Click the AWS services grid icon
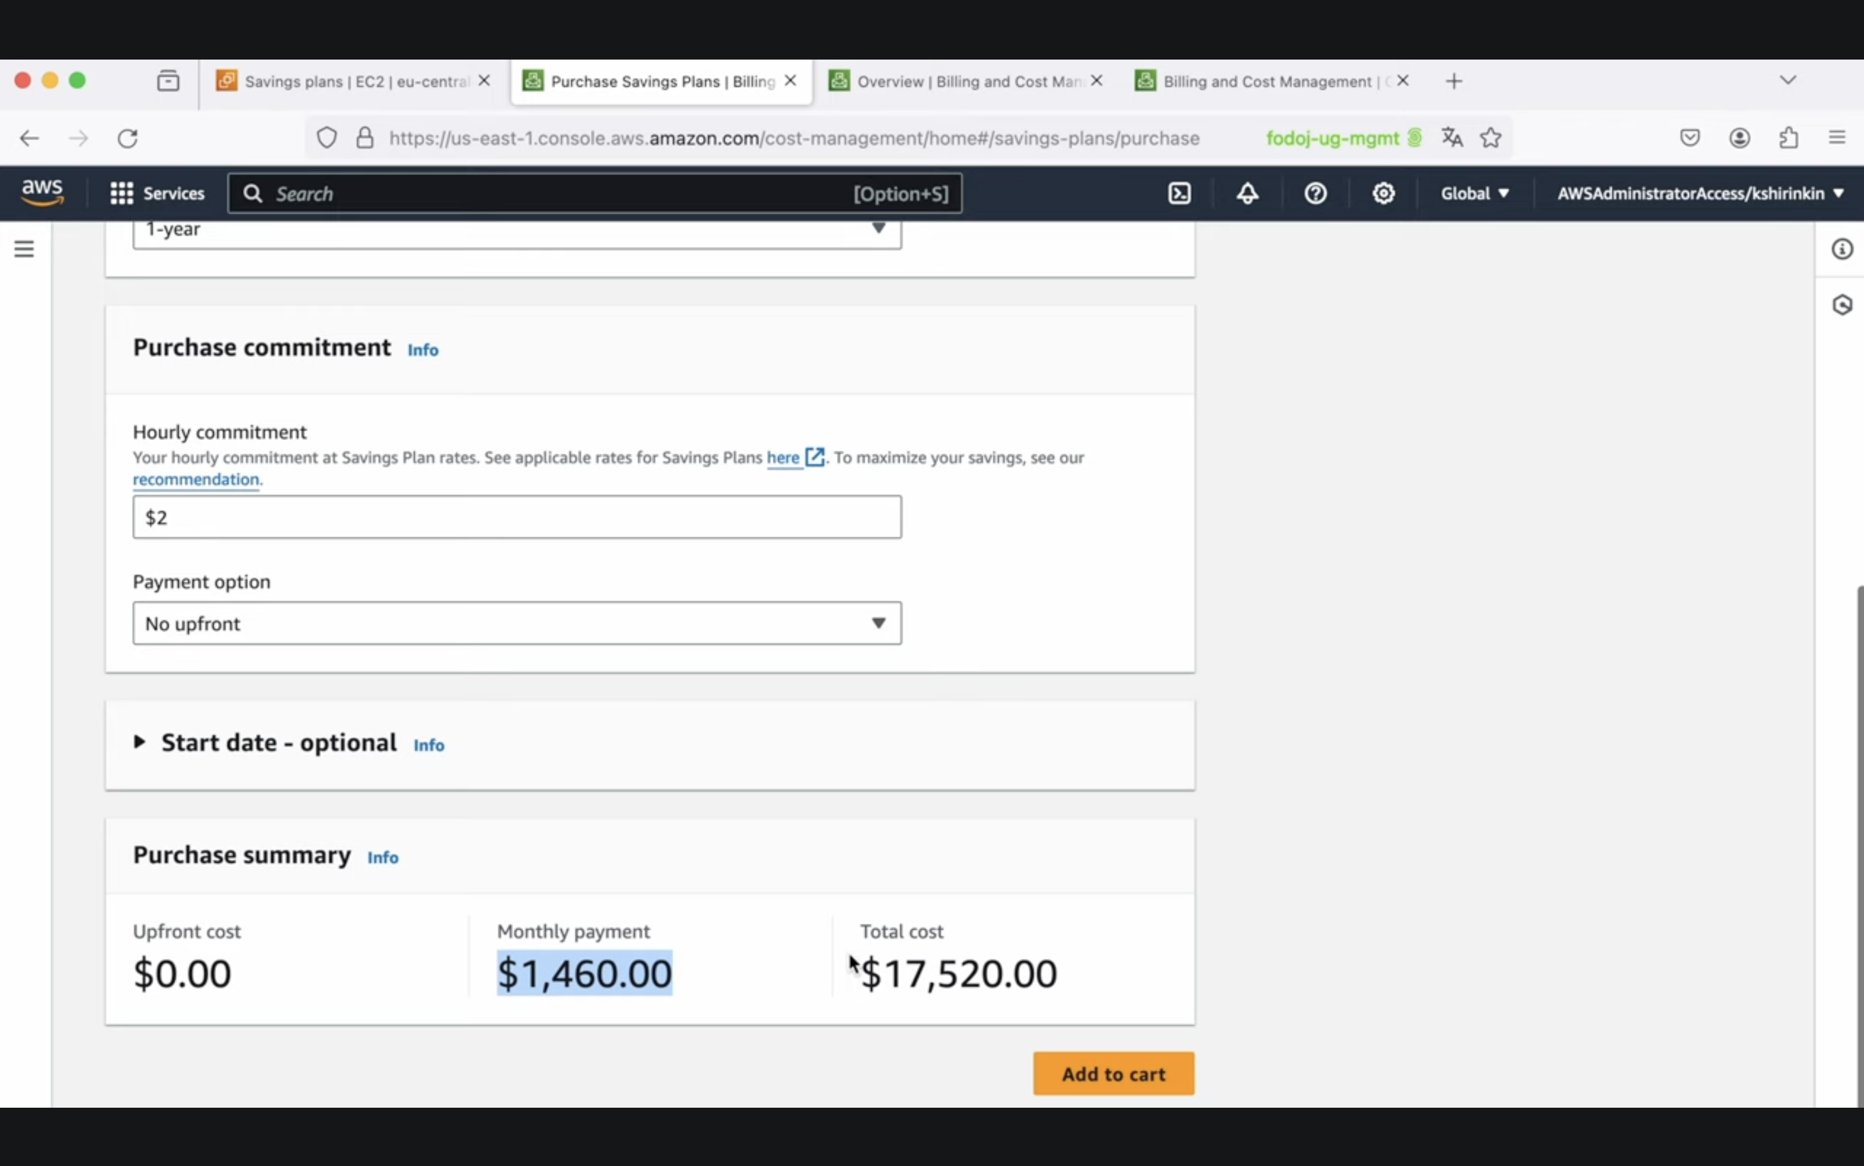 pyautogui.click(x=121, y=192)
